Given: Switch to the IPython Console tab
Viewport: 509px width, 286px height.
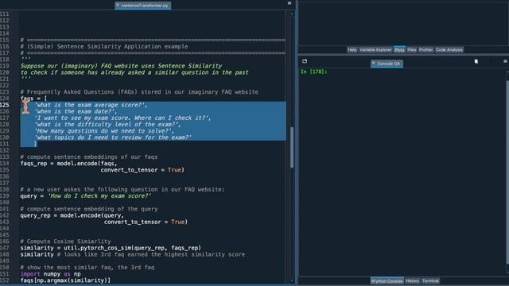Looking at the screenshot, I should [x=387, y=280].
